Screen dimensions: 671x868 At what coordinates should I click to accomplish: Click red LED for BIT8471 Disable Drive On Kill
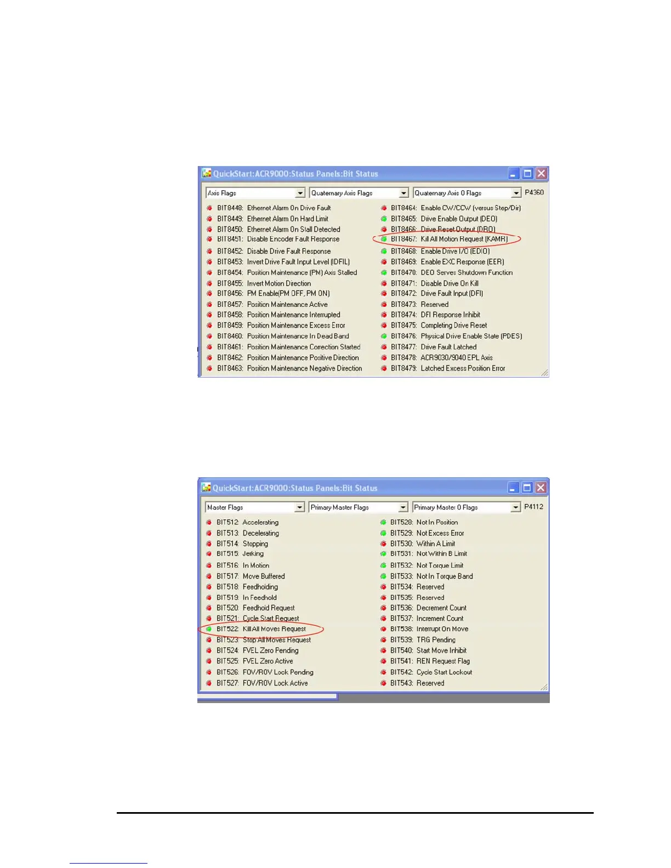click(384, 283)
